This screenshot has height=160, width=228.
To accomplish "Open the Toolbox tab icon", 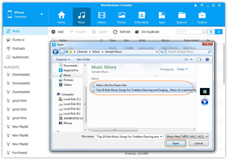I will (x=202, y=15).
